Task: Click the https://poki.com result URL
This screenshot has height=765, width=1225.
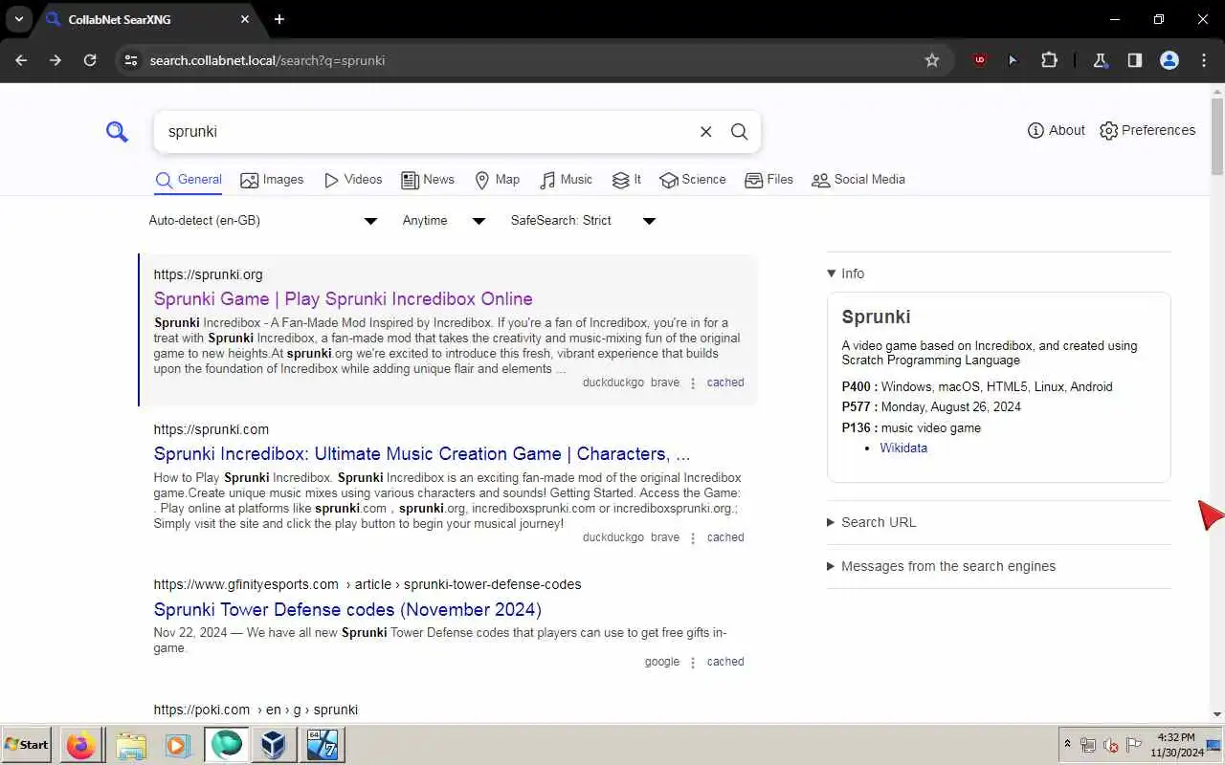Action: tap(256, 710)
